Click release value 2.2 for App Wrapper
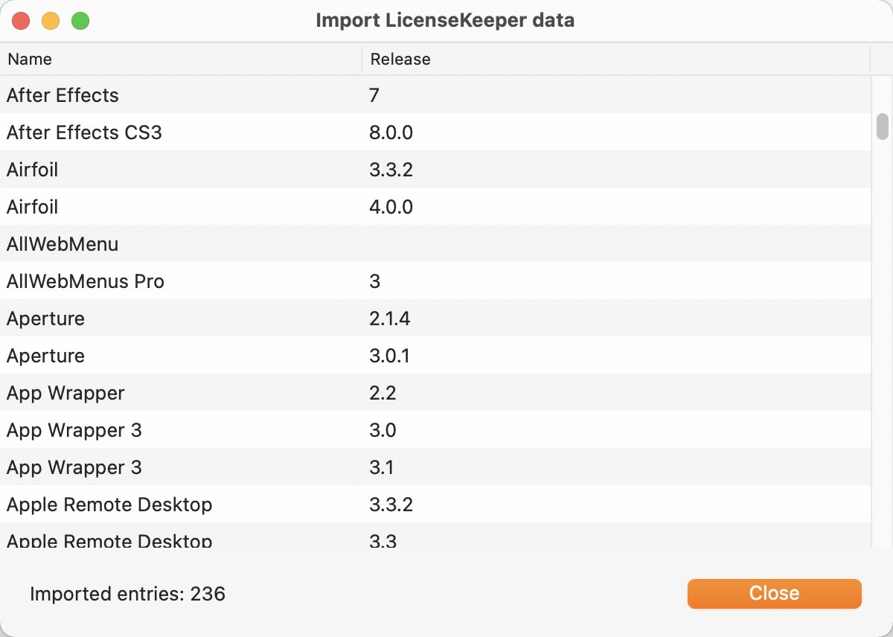The image size is (893, 637). [383, 393]
